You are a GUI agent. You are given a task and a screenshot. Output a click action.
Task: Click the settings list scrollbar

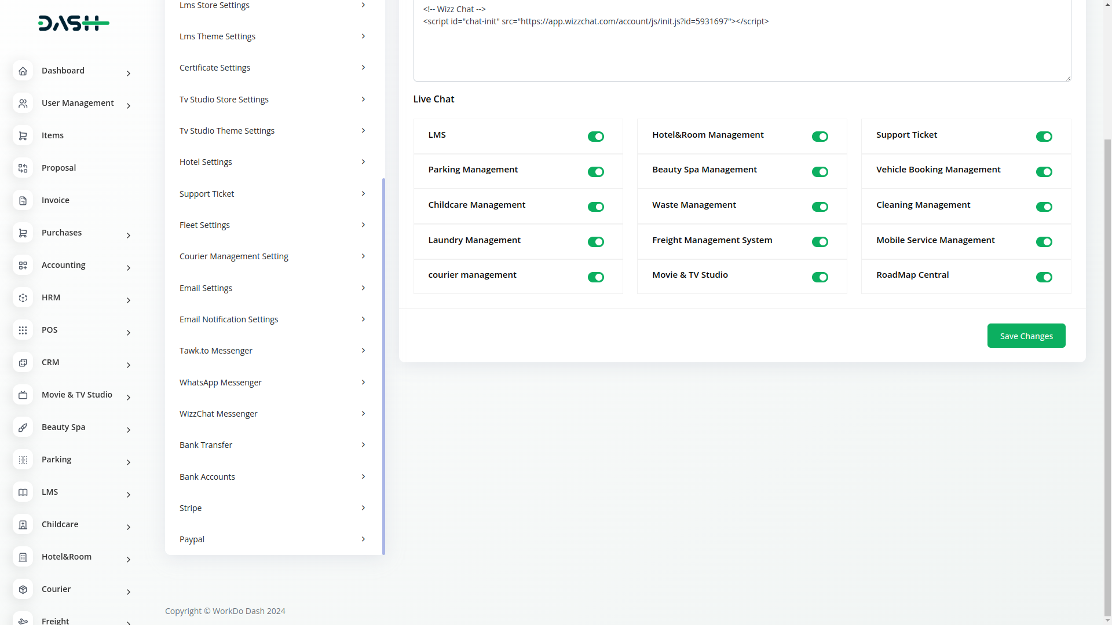[x=383, y=366]
